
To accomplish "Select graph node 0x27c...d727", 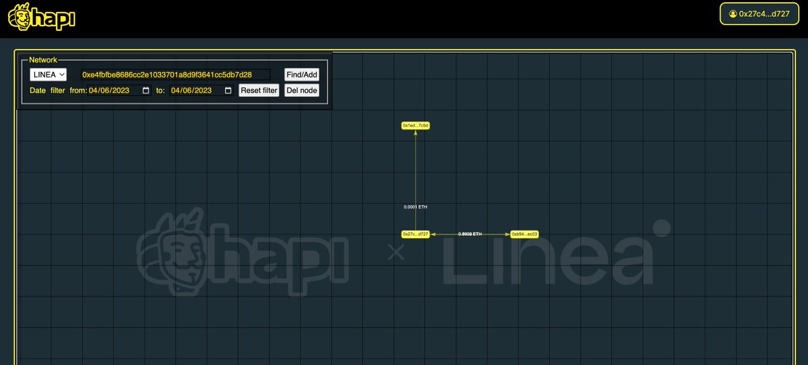I will (x=415, y=234).
